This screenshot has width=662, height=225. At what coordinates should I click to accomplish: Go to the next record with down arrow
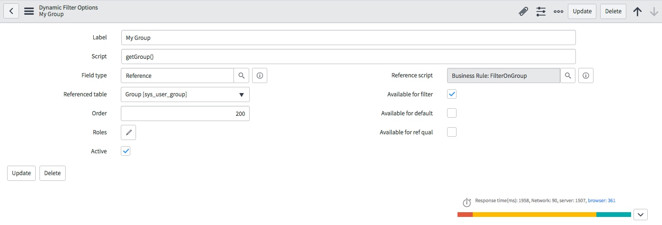654,11
